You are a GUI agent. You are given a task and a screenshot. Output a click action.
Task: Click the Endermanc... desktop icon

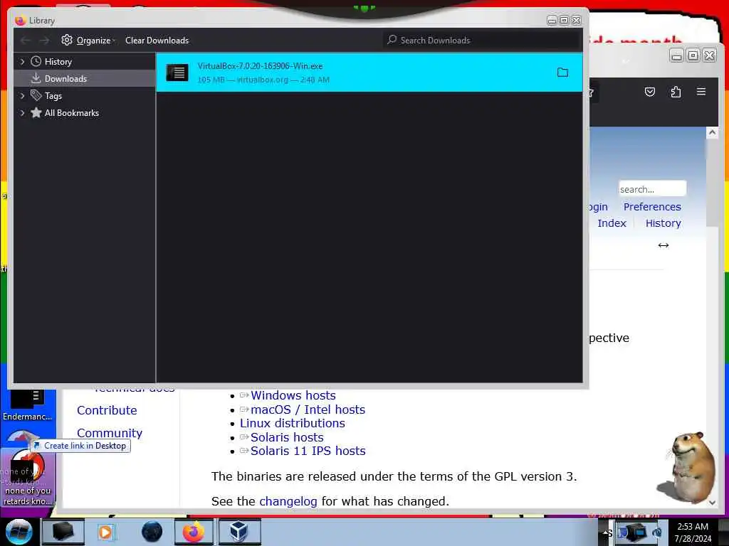[x=28, y=405]
